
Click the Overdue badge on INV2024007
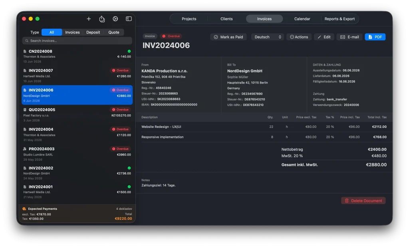tap(120, 70)
